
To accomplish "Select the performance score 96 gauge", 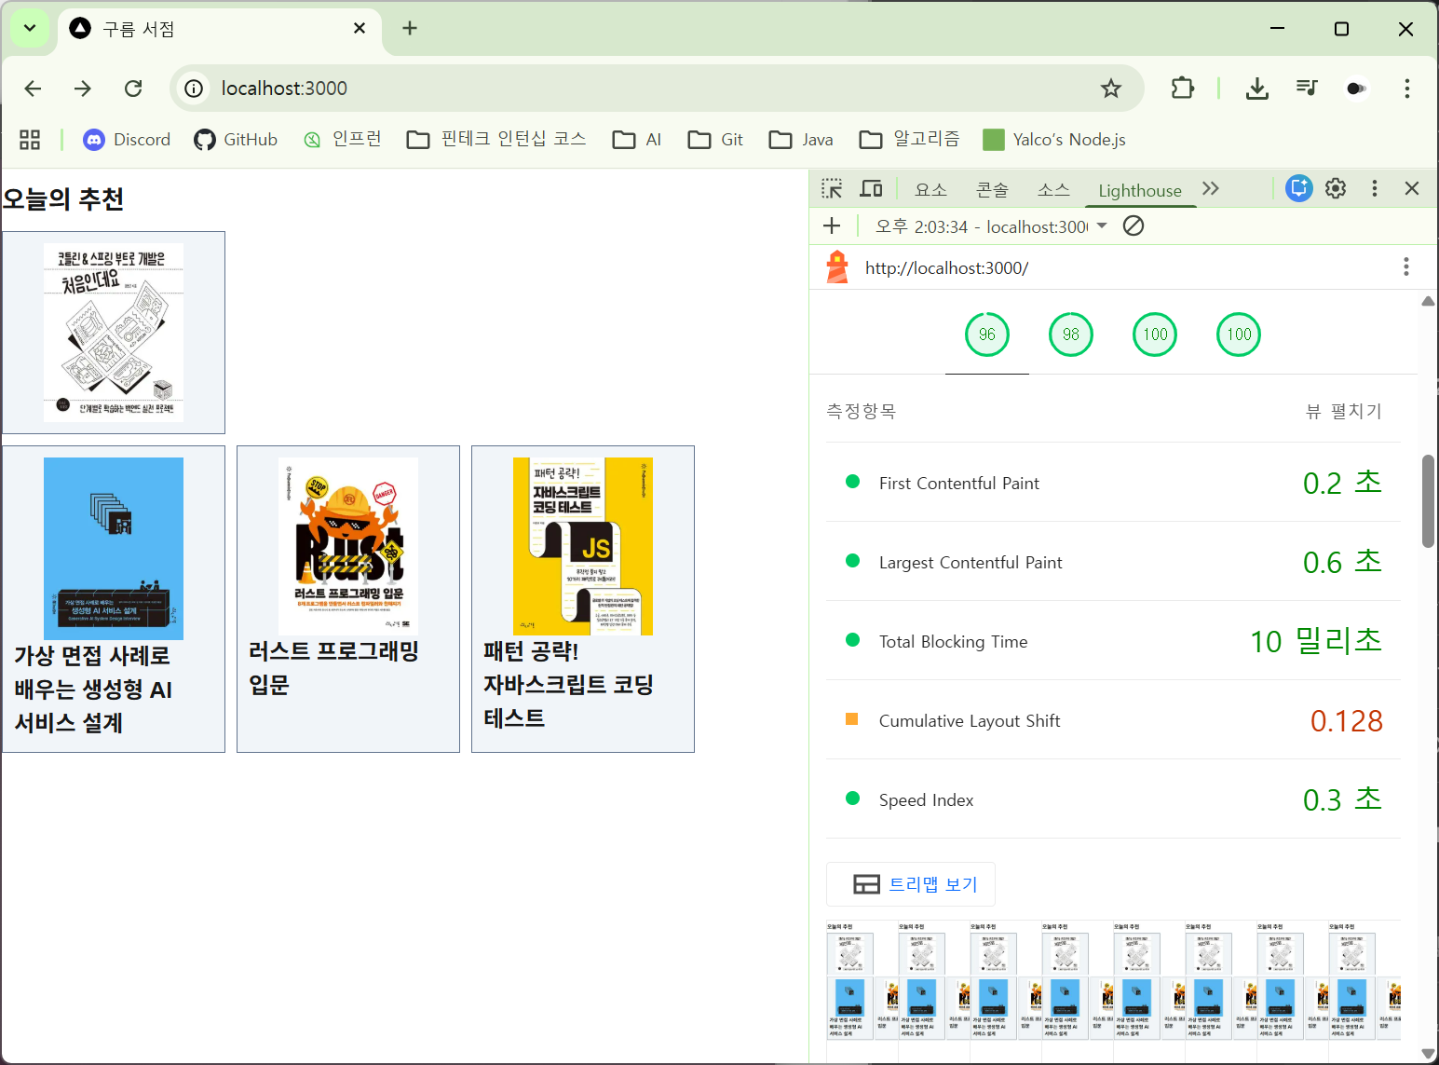I will pos(986,335).
